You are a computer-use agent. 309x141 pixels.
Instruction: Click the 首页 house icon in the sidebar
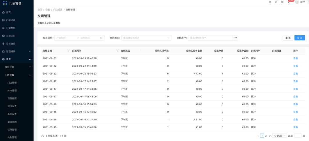click(3, 12)
